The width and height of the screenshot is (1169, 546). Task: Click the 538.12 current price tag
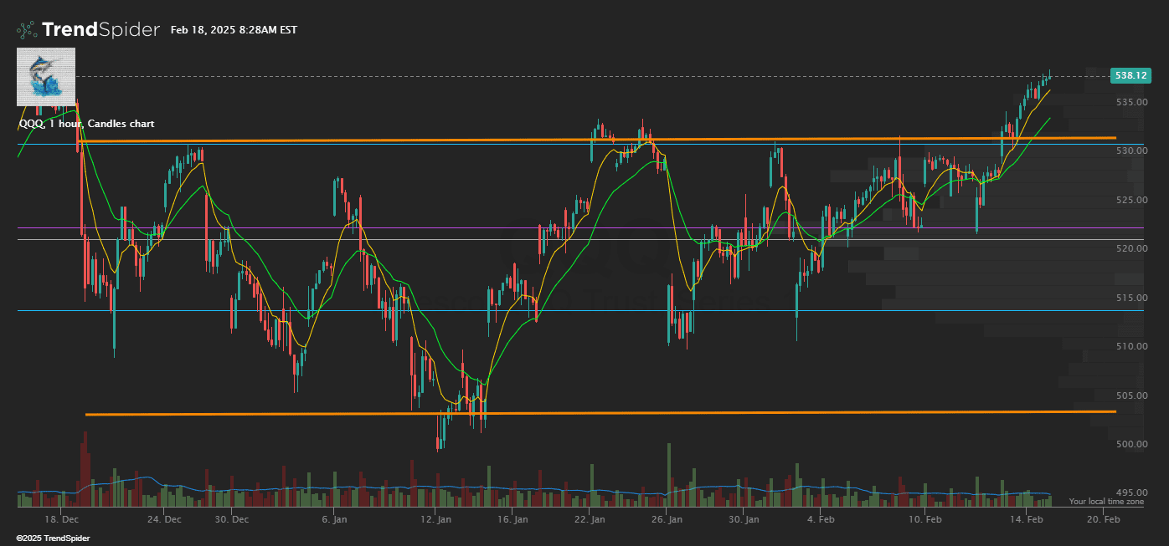pyautogui.click(x=1129, y=75)
